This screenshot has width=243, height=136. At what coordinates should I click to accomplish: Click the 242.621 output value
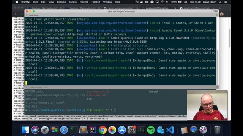click(31, 107)
